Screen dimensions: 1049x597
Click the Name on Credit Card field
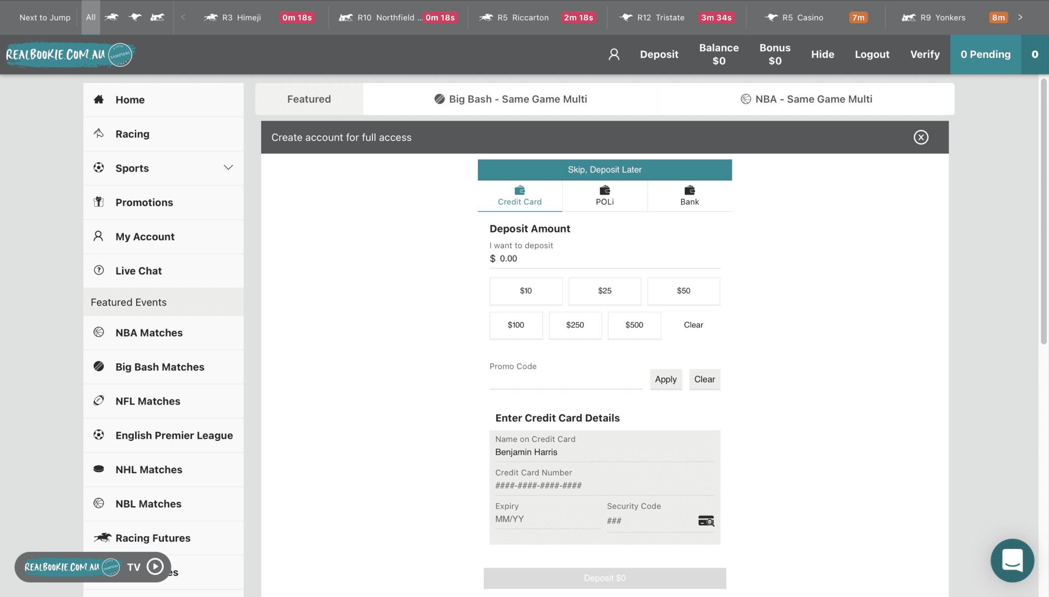pyautogui.click(x=604, y=452)
